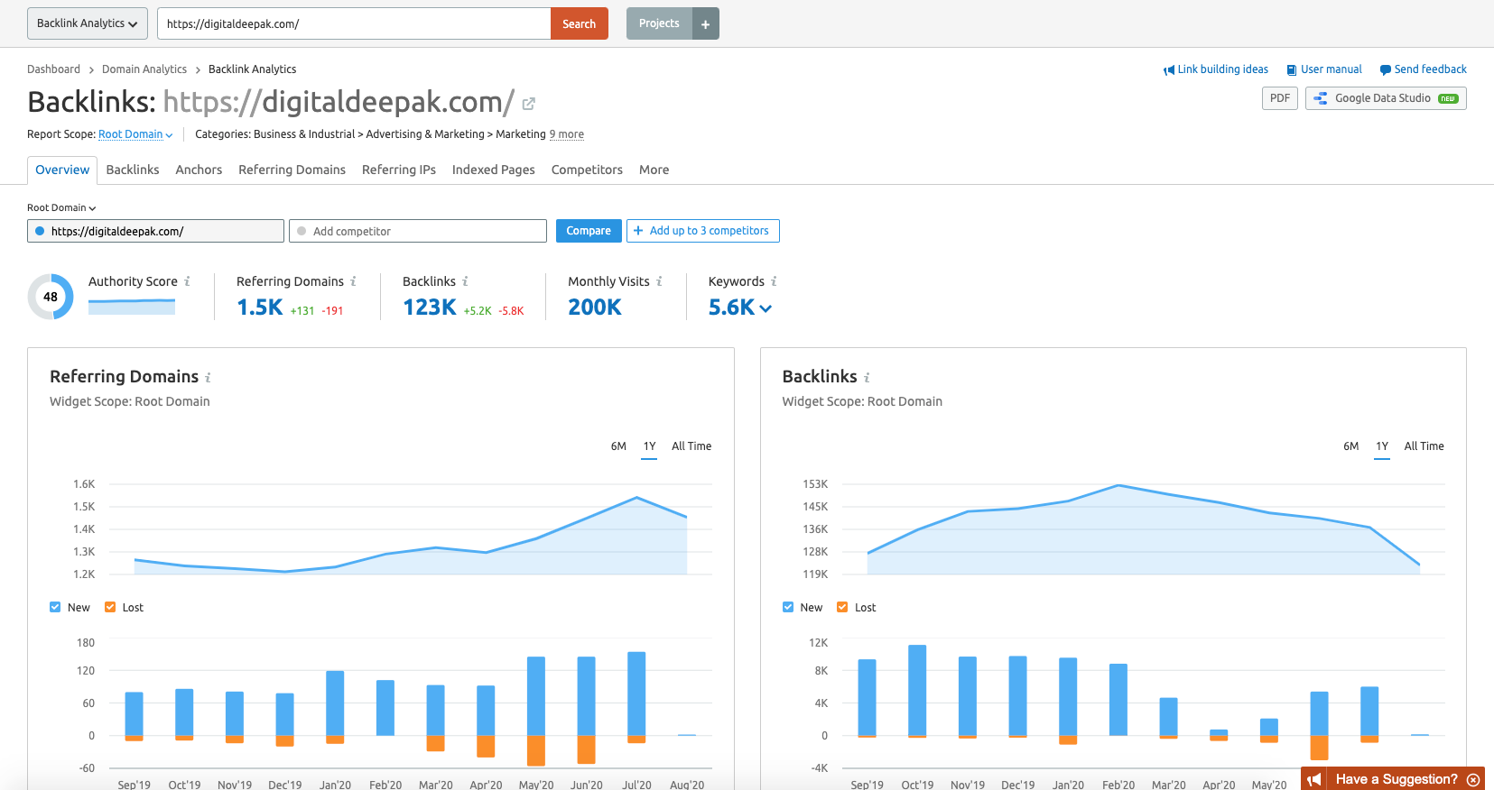
Task: Open external link icon beside digitaldeepak.com title
Action: 529,104
